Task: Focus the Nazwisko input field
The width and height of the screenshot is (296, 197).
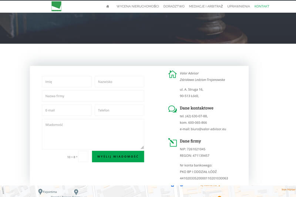Action: point(119,82)
